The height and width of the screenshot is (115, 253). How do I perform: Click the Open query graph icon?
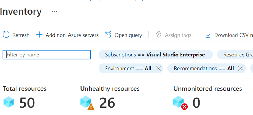tap(108, 35)
